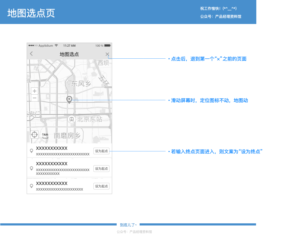Click the 东风乡 label on the map

click(81, 84)
